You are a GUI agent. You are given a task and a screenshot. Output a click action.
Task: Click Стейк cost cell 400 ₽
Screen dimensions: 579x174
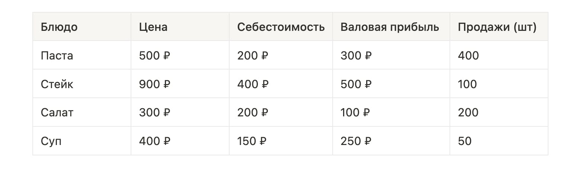coord(253,84)
